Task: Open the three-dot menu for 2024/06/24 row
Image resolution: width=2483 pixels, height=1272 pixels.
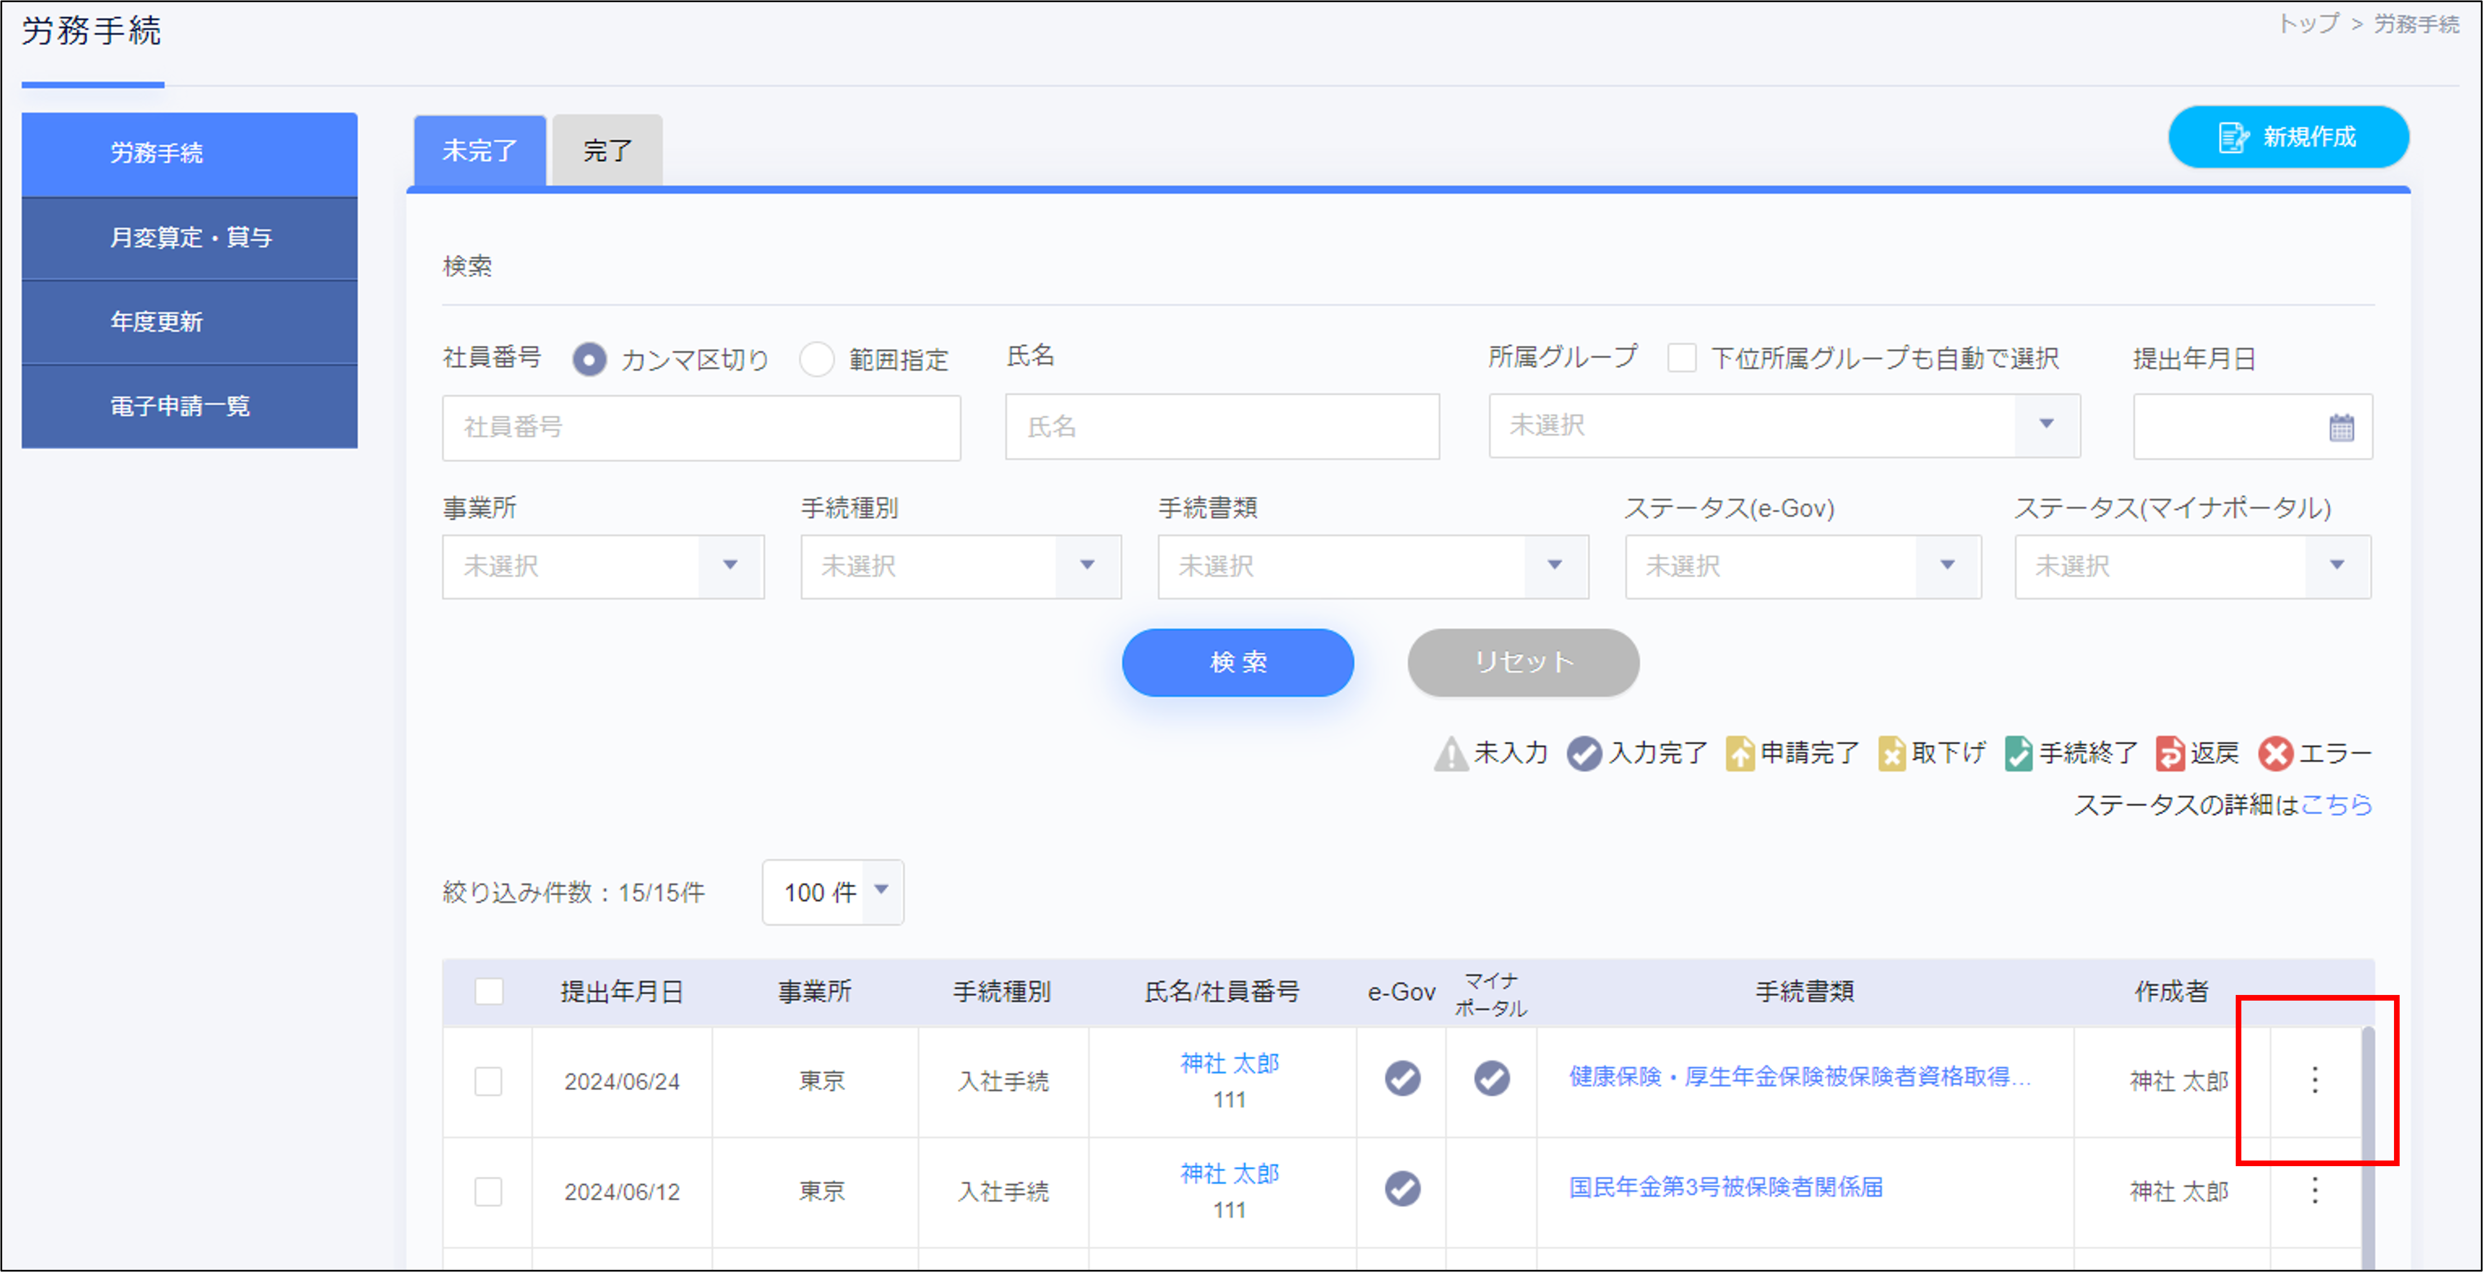Action: [2315, 1080]
